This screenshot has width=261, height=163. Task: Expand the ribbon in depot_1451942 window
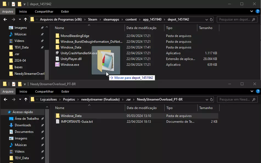tap(251, 11)
